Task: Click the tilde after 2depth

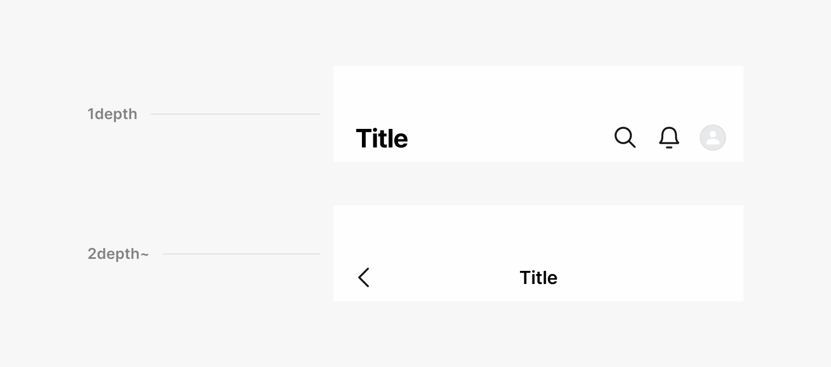Action: tap(144, 254)
